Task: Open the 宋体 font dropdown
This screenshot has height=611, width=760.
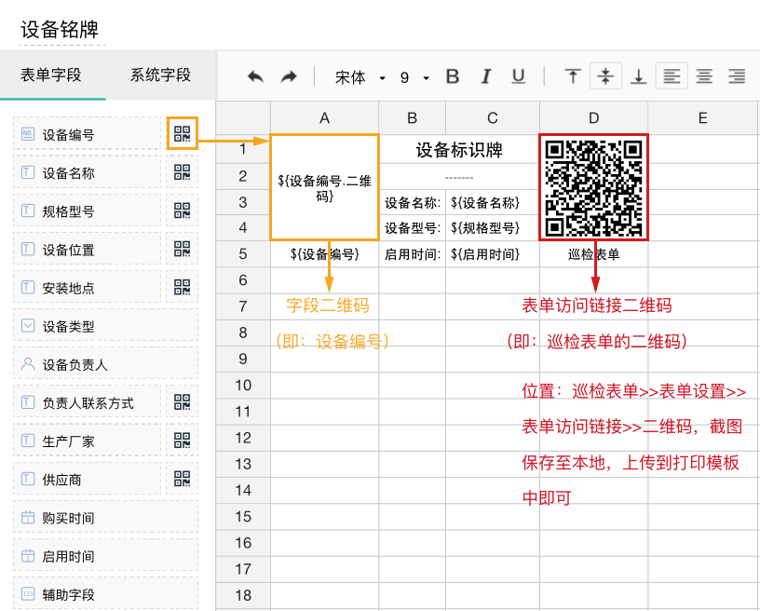Action: (360, 77)
